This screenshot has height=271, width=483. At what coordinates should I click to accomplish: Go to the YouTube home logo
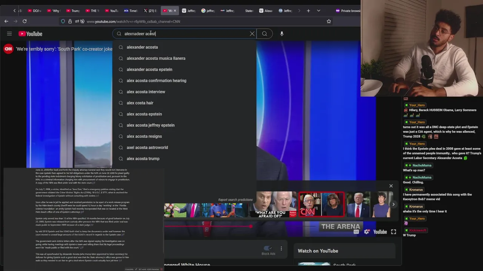click(x=31, y=34)
